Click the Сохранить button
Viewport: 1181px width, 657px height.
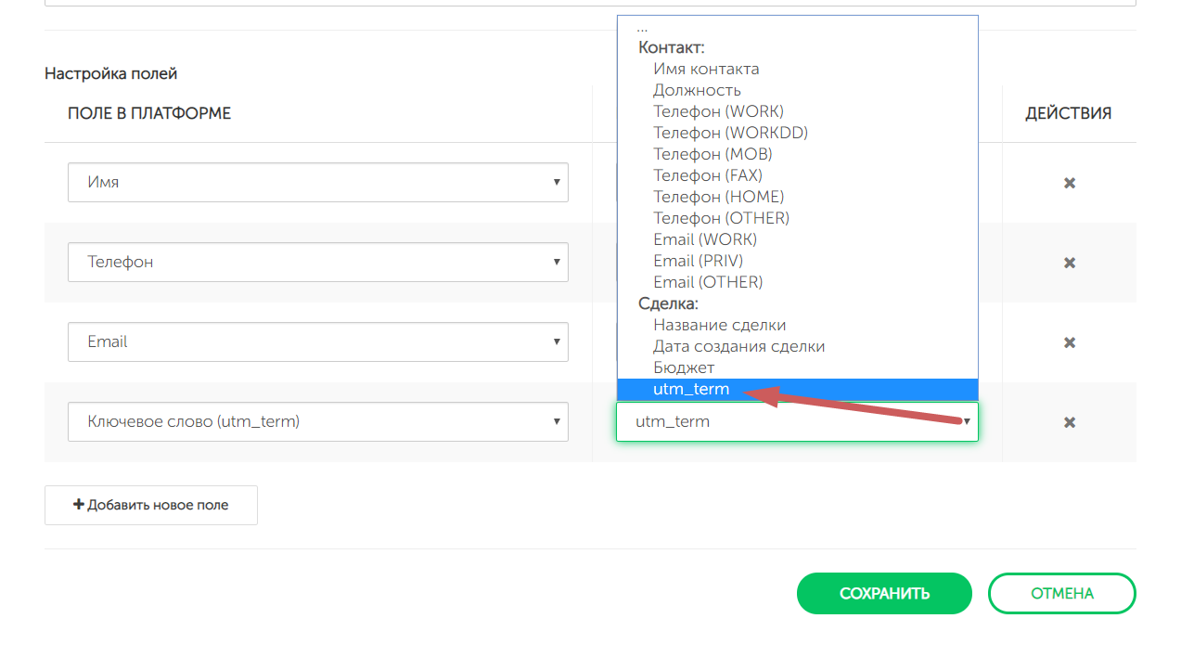click(x=883, y=594)
